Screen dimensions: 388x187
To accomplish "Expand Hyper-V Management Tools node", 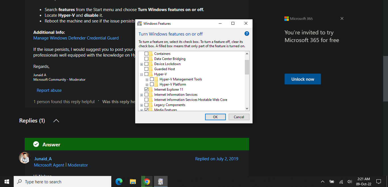I will pos(147,80).
